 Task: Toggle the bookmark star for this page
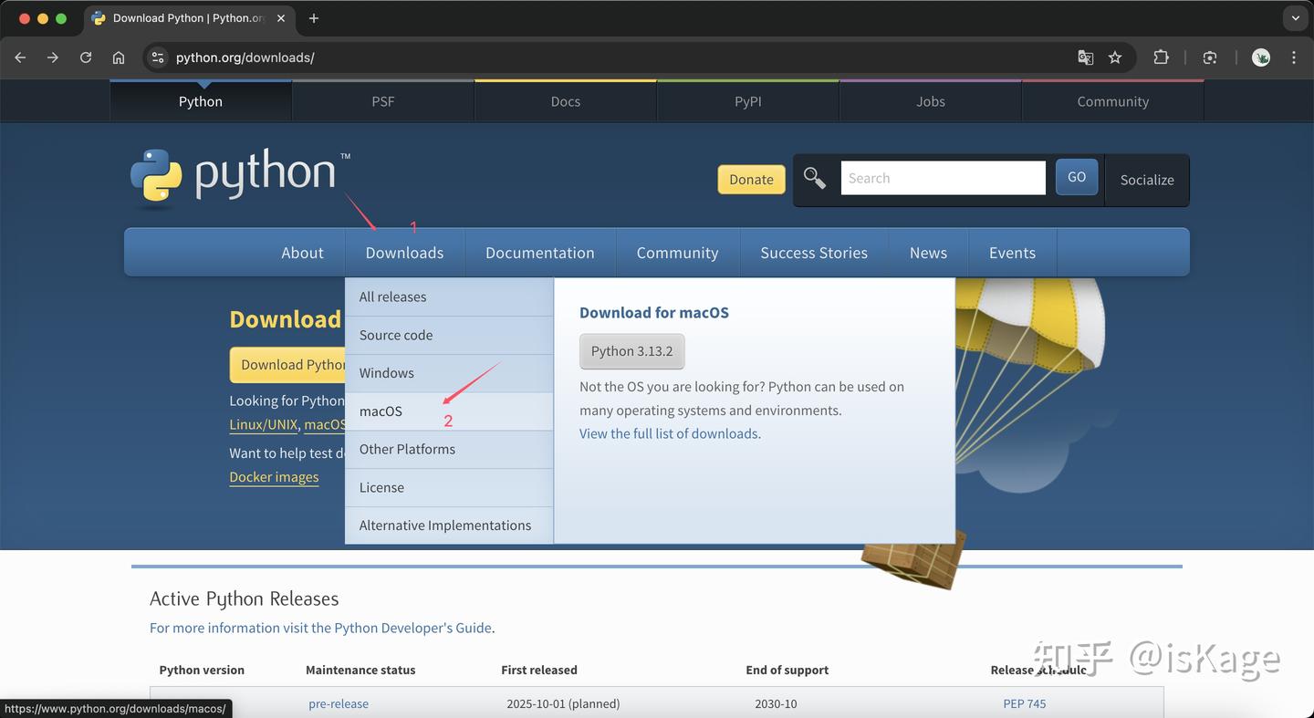point(1115,57)
